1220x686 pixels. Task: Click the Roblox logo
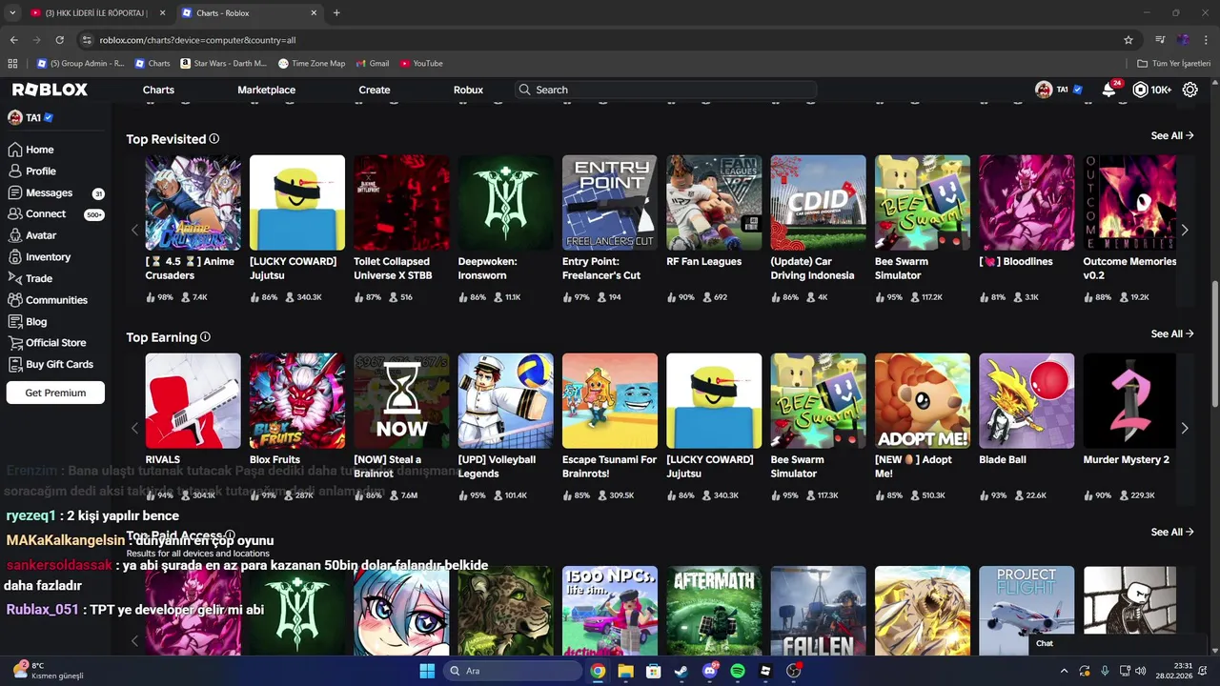coord(50,90)
